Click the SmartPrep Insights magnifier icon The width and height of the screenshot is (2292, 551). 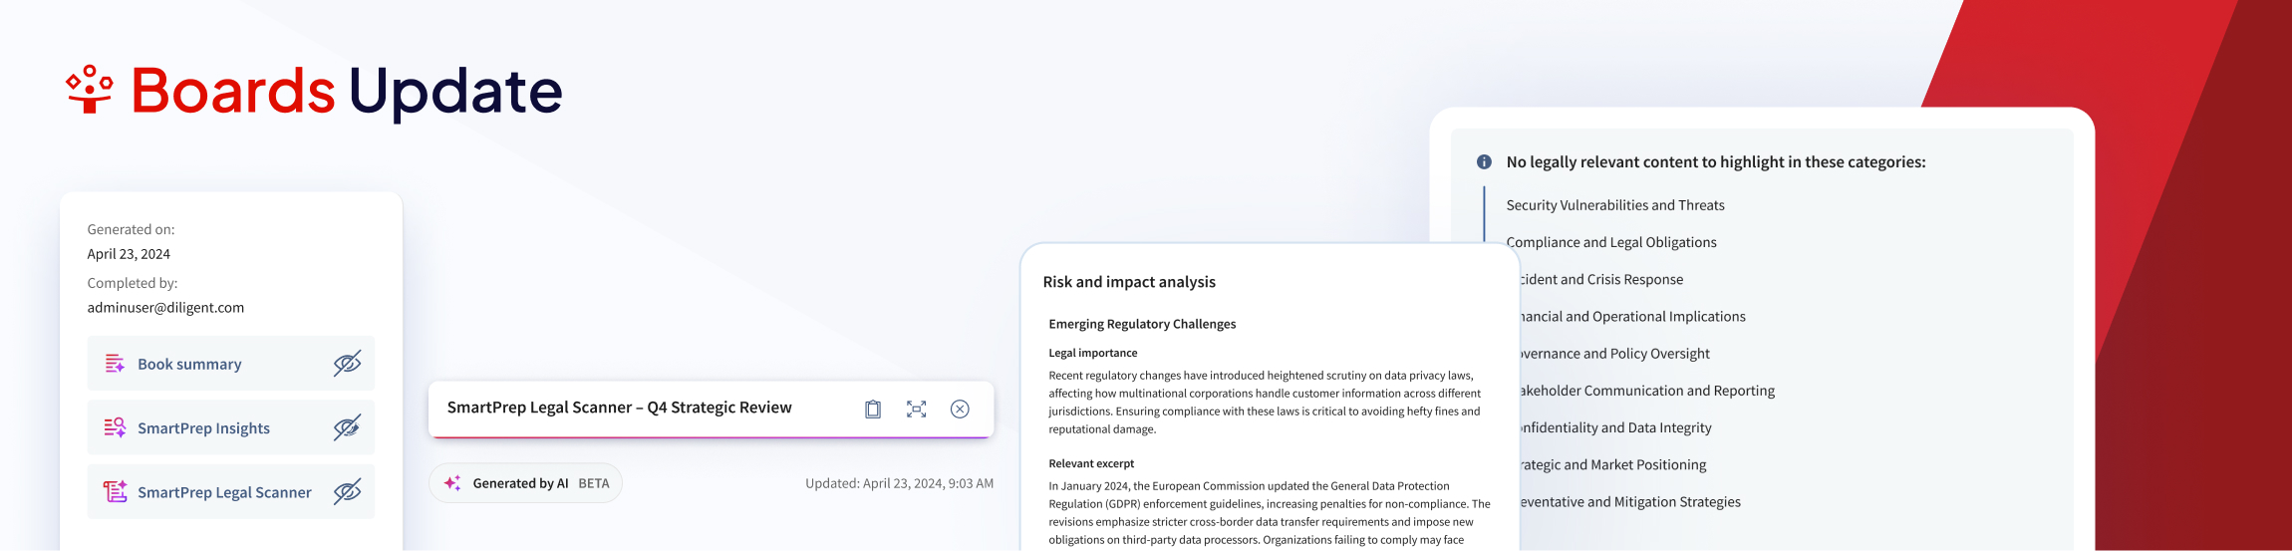(x=115, y=427)
